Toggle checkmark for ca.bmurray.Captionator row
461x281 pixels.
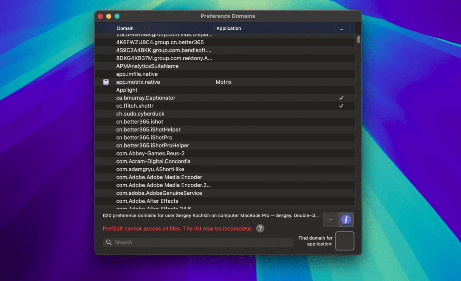coord(341,98)
